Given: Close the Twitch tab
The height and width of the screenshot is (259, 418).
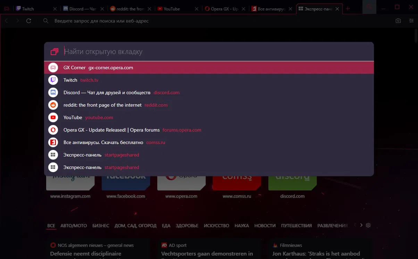Looking at the screenshot, I should [55, 9].
